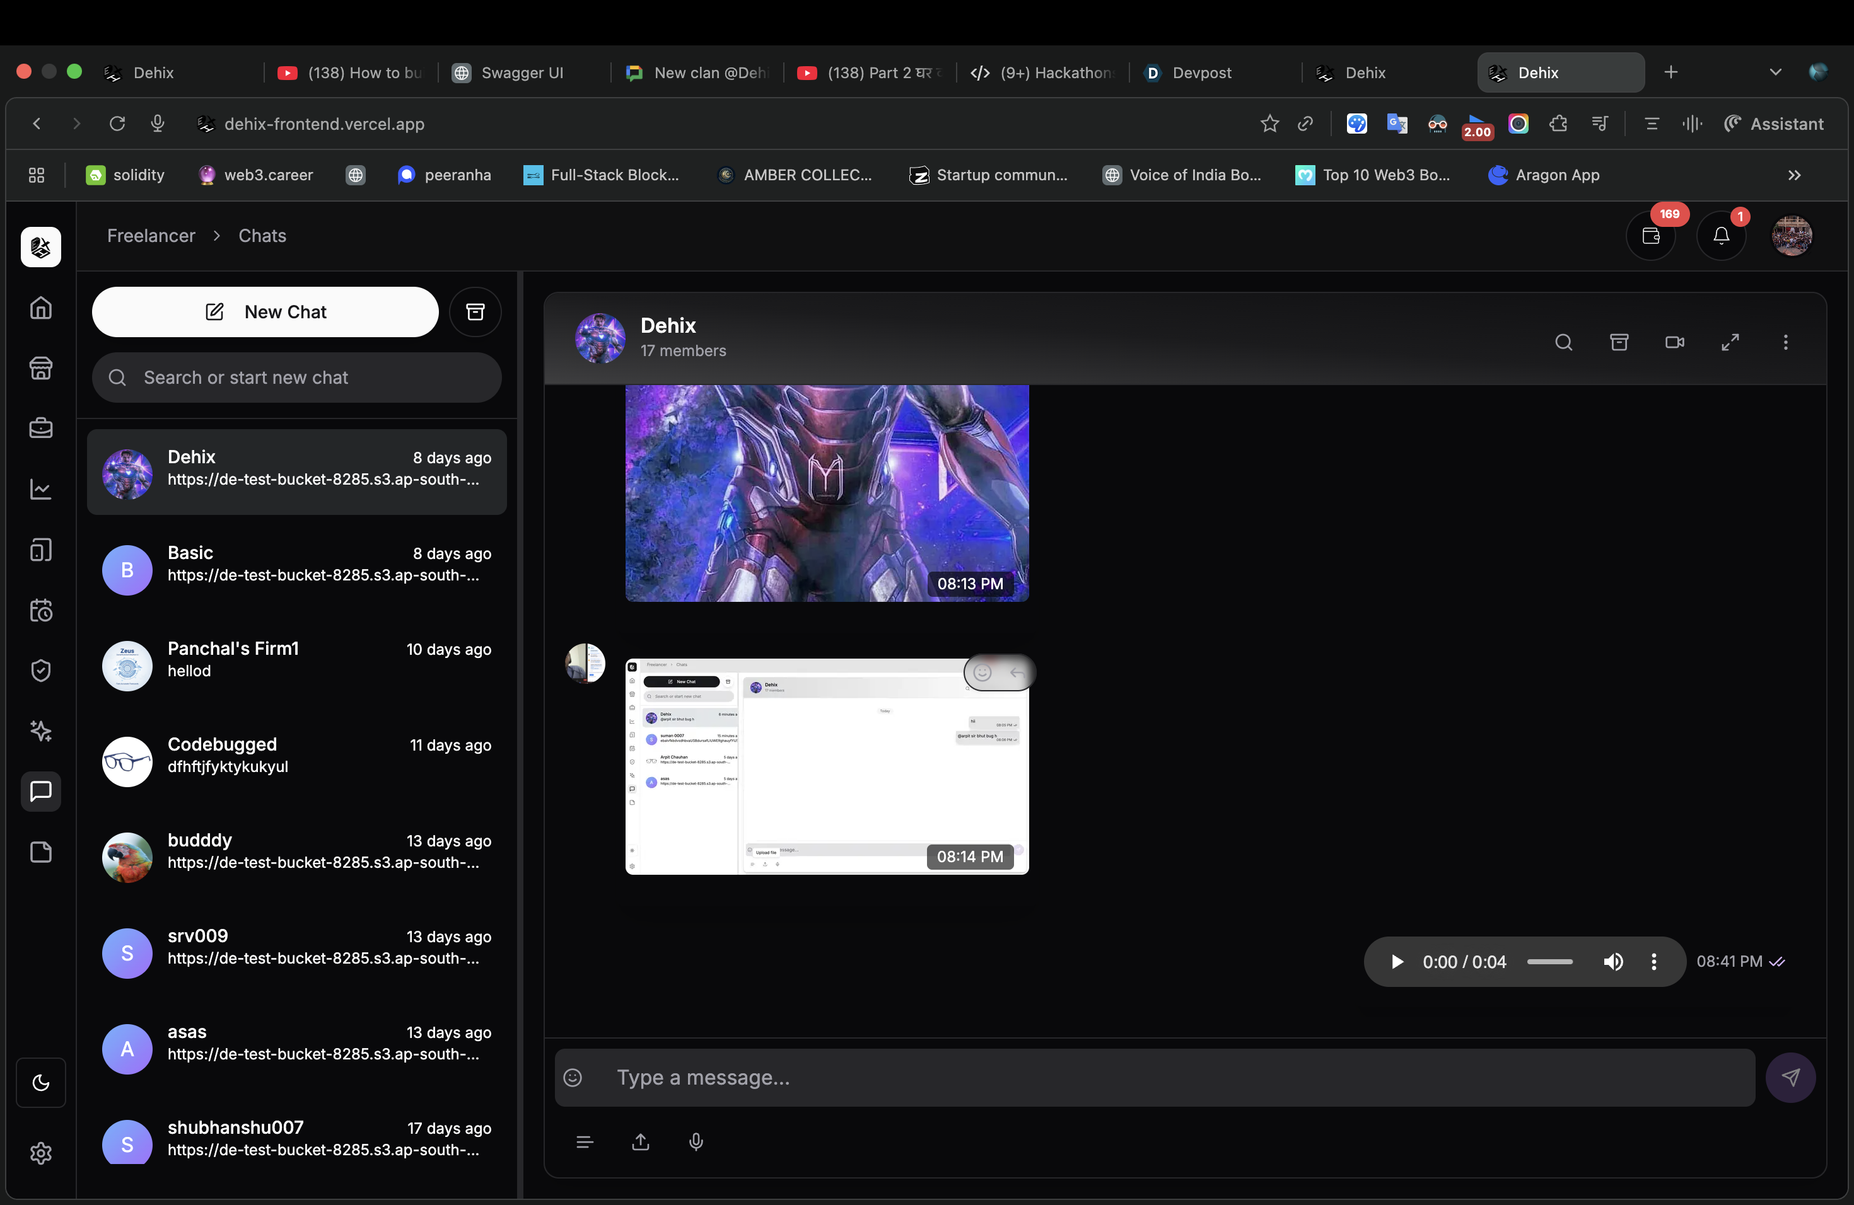Open the wallet icon with 169 badge
Screen dimensions: 1854x1205
(x=1651, y=236)
